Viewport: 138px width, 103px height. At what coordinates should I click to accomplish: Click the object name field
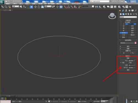(127, 43)
